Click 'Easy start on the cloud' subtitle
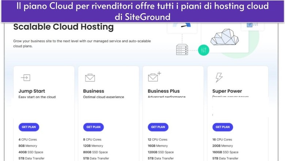The width and height of the screenshot is (285, 161). [x=37, y=97]
